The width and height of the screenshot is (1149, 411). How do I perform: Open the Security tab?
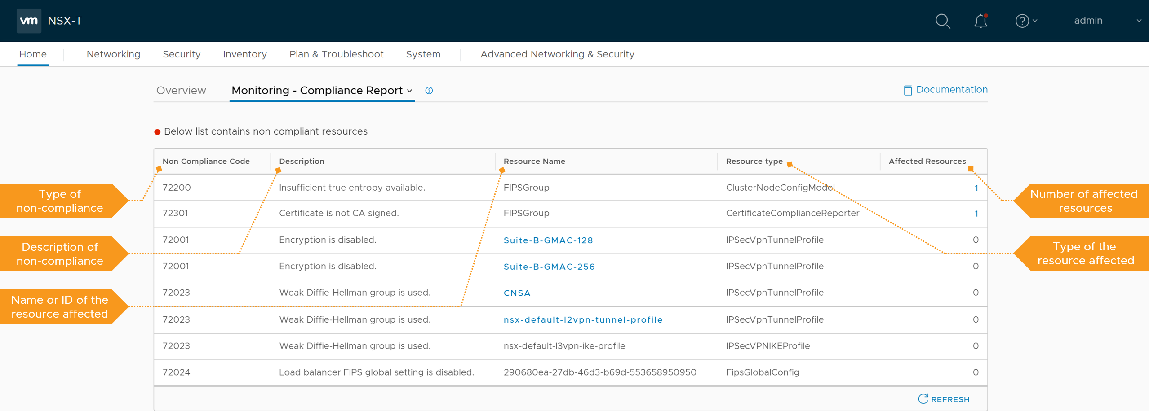[x=182, y=54]
